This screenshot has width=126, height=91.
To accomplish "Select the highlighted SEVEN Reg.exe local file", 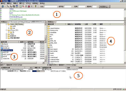I will (7, 50).
